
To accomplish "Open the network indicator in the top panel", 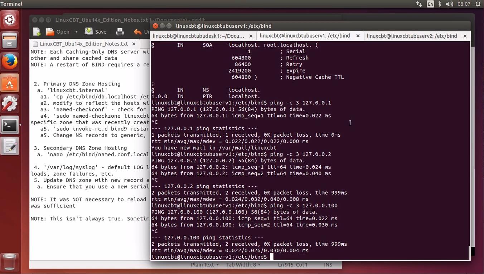I will tap(419, 4).
